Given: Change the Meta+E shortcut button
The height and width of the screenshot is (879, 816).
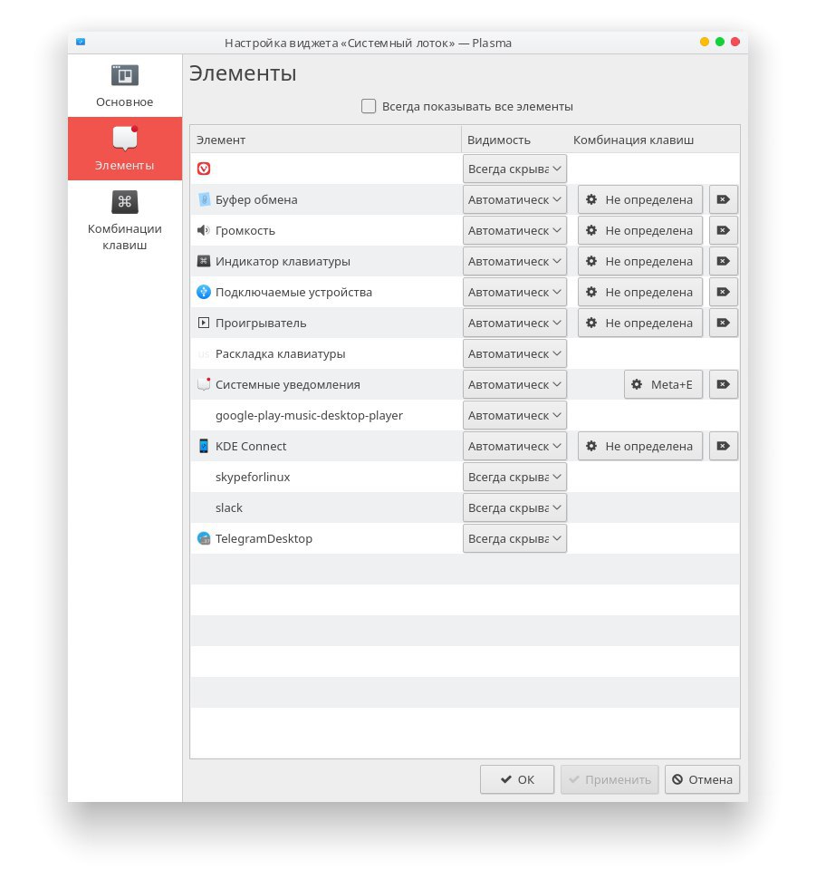Looking at the screenshot, I should 663,384.
